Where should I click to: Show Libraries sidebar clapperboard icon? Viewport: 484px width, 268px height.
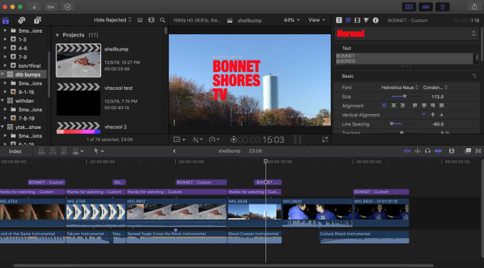6,21
